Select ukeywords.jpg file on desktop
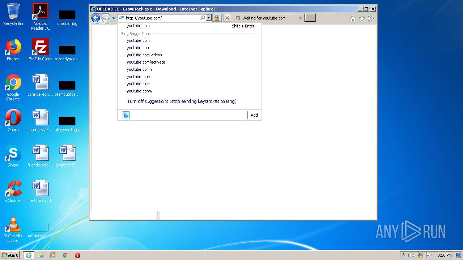This screenshot has width=463, height=260. pyautogui.click(x=67, y=123)
